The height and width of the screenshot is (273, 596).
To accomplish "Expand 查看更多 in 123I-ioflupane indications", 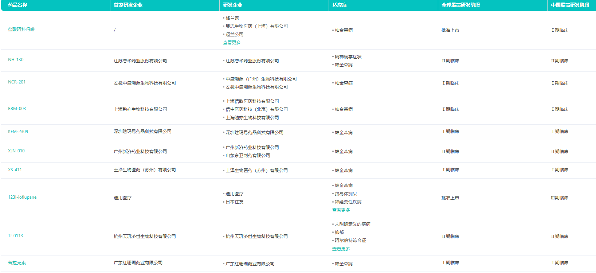I will click(341, 210).
